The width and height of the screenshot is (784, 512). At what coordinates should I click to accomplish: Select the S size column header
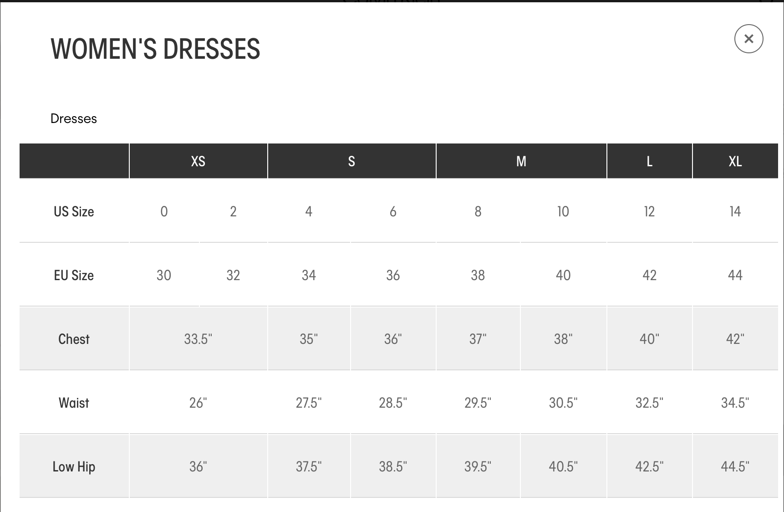click(351, 161)
